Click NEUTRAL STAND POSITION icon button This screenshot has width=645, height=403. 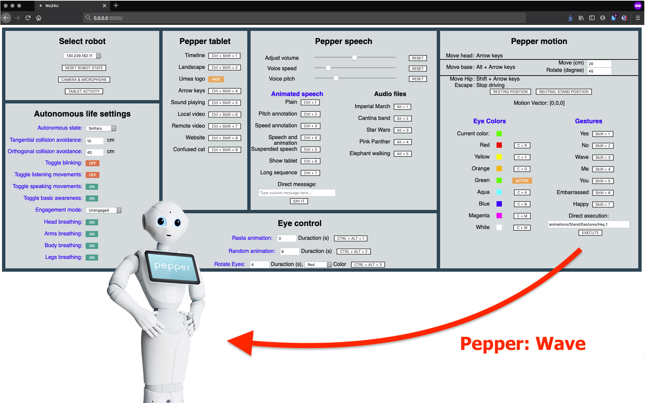pos(564,91)
